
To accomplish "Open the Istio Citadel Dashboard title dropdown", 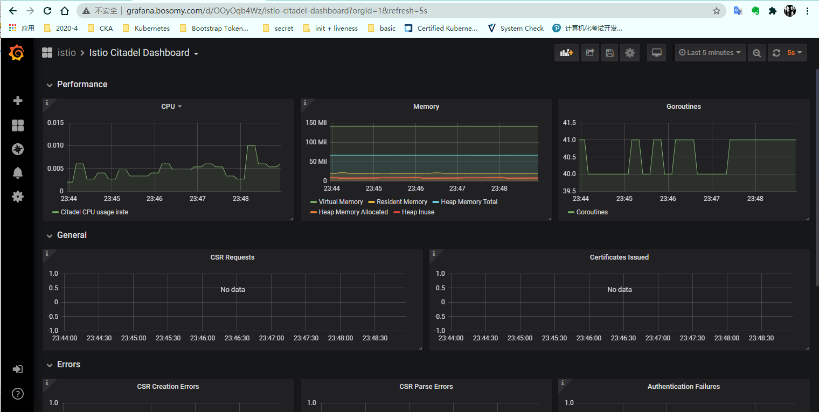I will click(144, 53).
